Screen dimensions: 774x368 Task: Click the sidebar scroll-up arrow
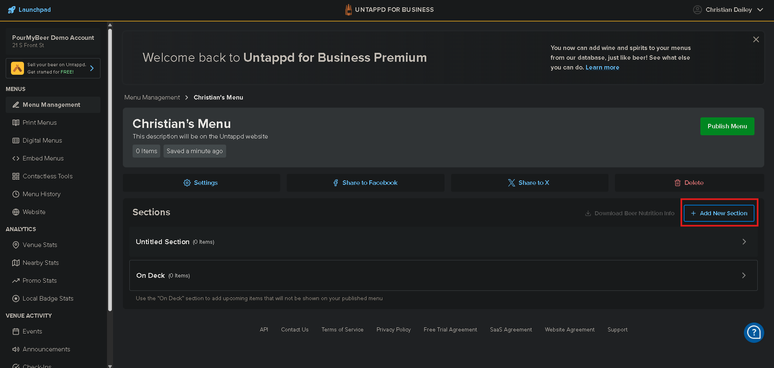(110, 25)
